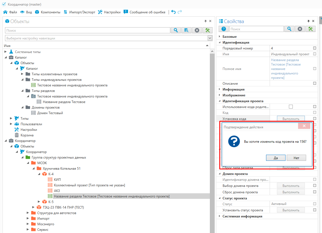Open the Импорт/Экспорт menu
Viewport: 322px width, 233px height.
click(79, 12)
